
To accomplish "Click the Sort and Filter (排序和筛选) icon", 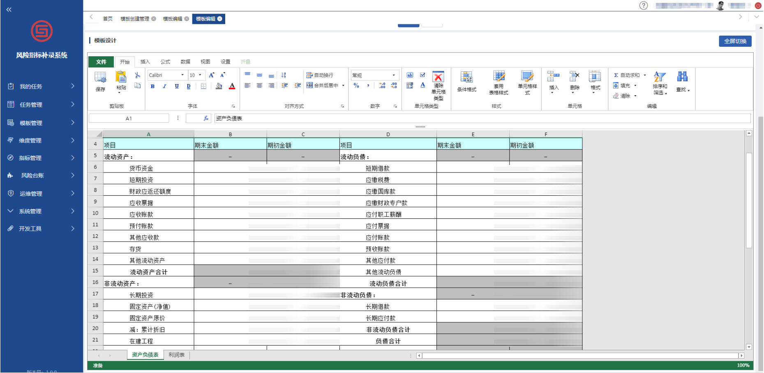I will (660, 82).
